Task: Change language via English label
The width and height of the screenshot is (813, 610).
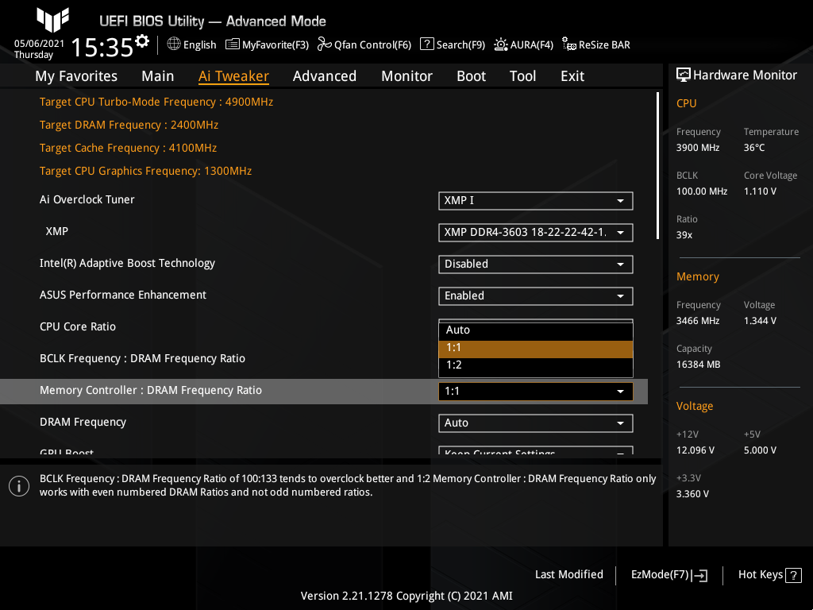Action: [x=199, y=45]
